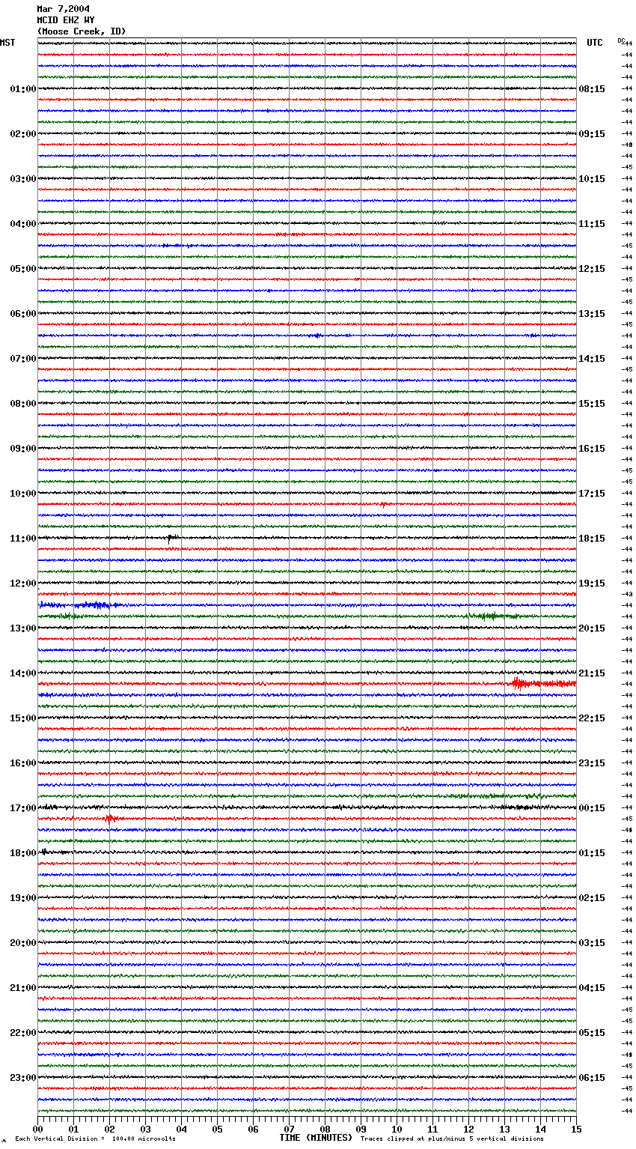This screenshot has width=636, height=1149.
Task: Click the 04:15 UTC time label
Action: coord(592,988)
